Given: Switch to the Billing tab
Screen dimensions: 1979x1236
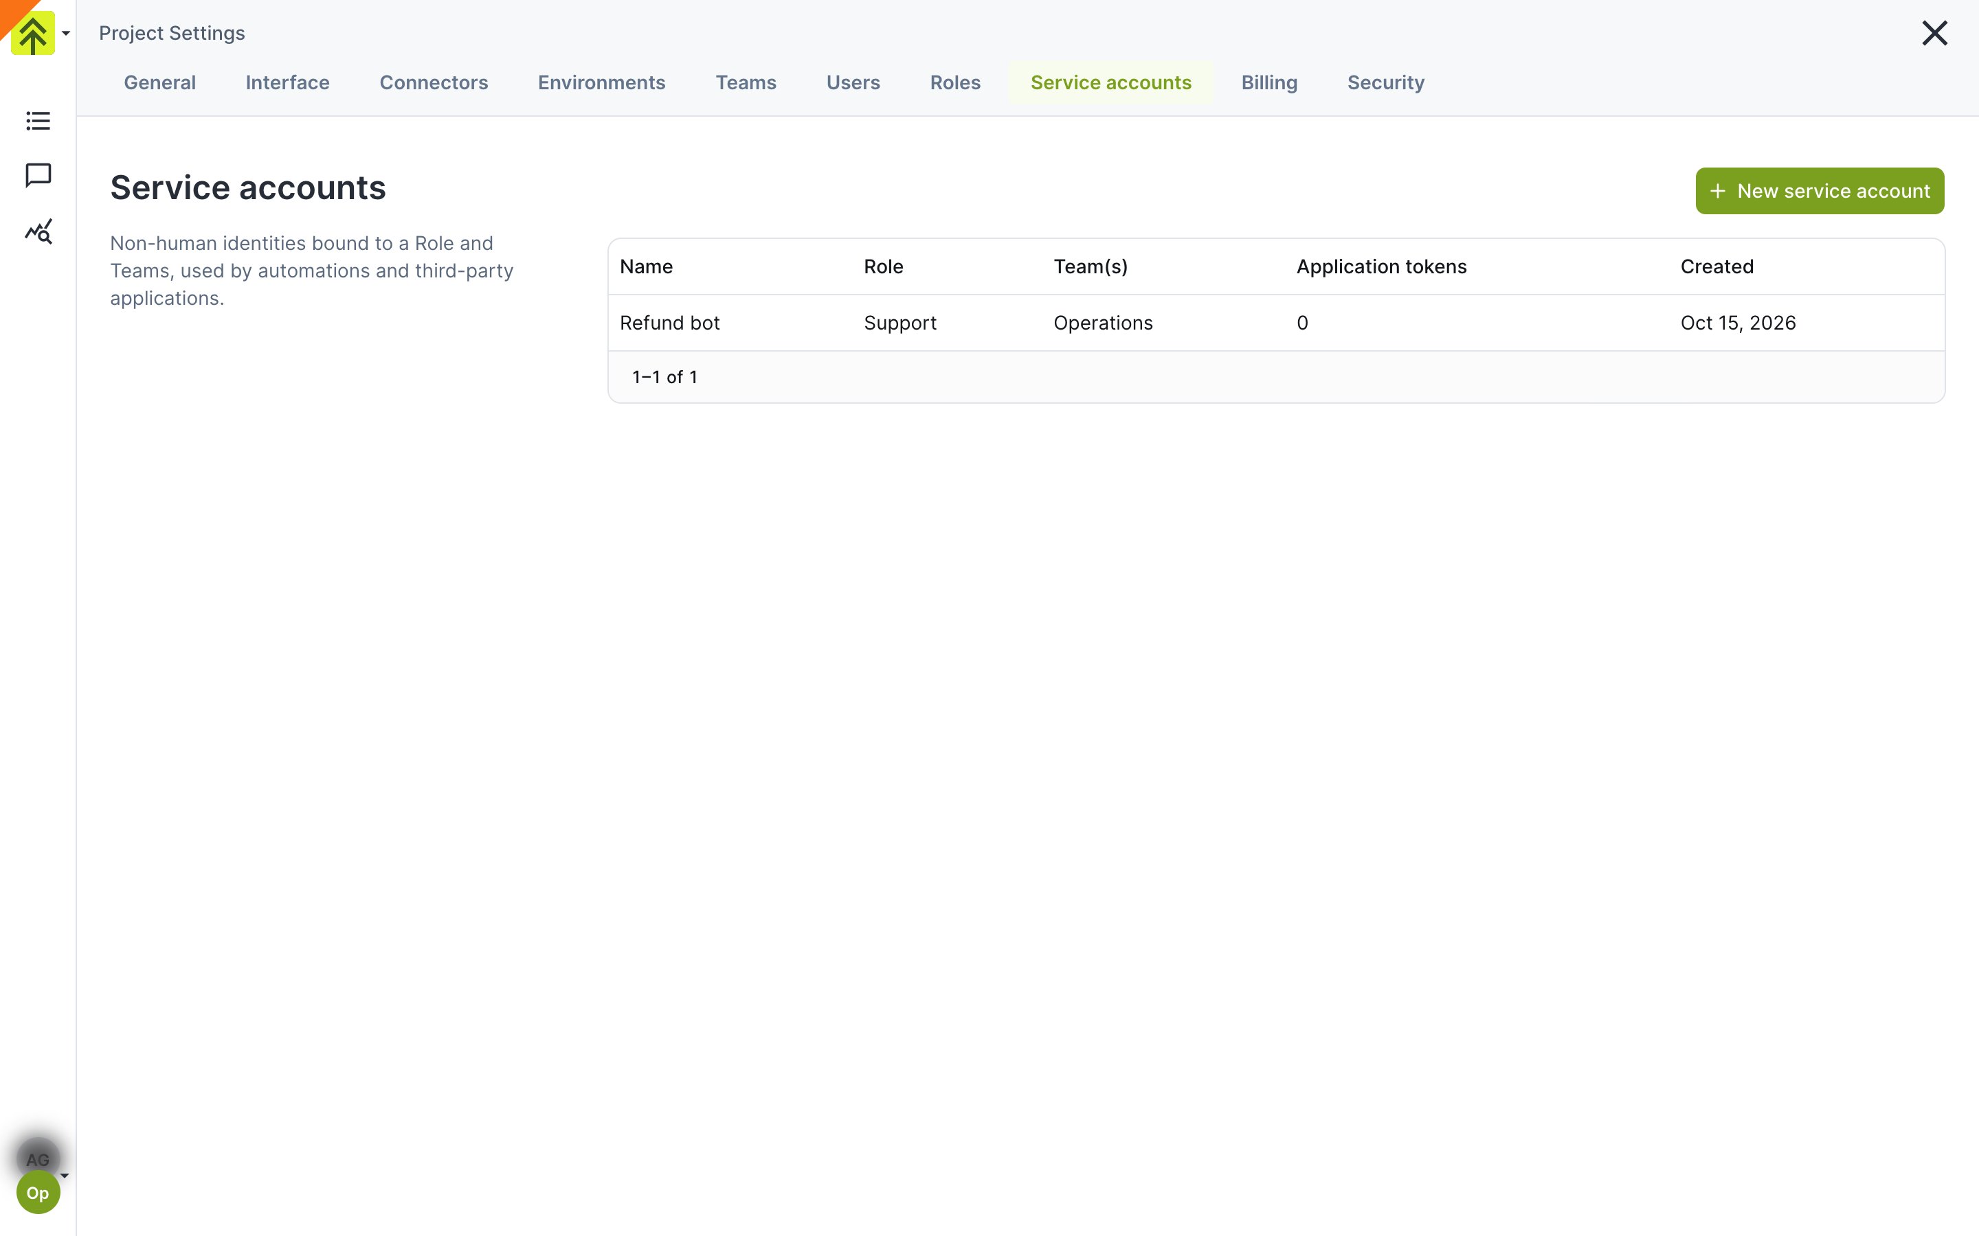Looking at the screenshot, I should click(x=1268, y=82).
